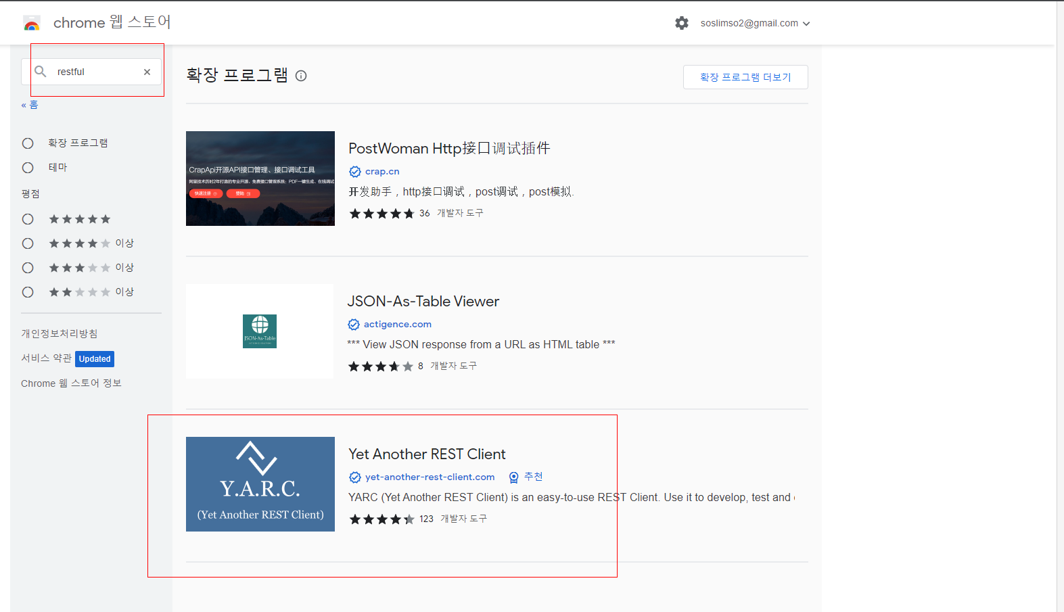The width and height of the screenshot is (1064, 612).
Task: Visit the yet-another-rest-client.com link
Action: [430, 477]
